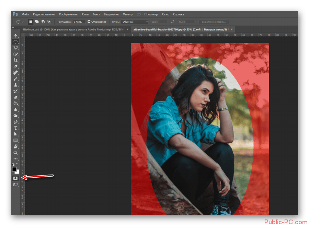
Task: Click the Растушевка feather input field
Action: pos(79,22)
